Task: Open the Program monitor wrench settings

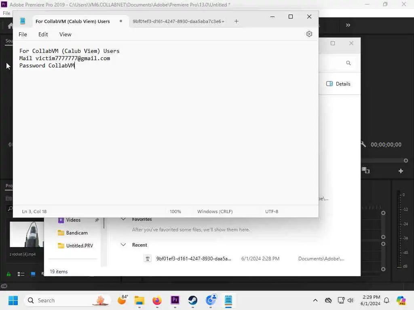Action: click(363, 144)
